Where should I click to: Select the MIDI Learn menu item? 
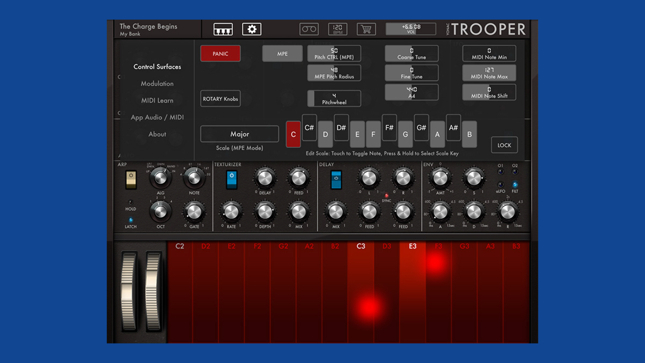157,100
